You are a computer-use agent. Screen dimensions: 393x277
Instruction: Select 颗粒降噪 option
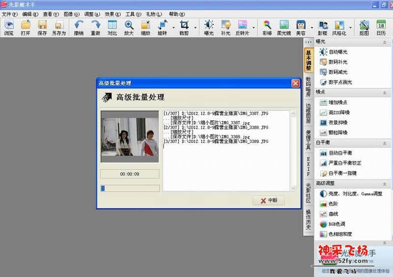point(333,133)
